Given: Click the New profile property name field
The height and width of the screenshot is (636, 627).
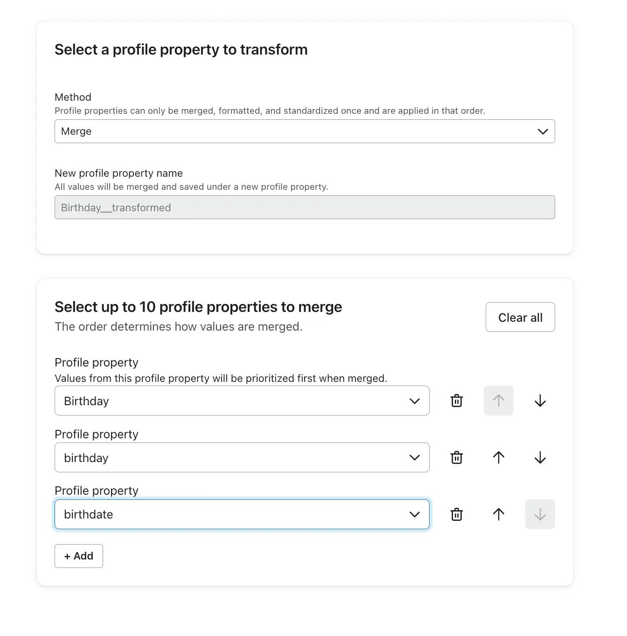Looking at the screenshot, I should [x=304, y=207].
